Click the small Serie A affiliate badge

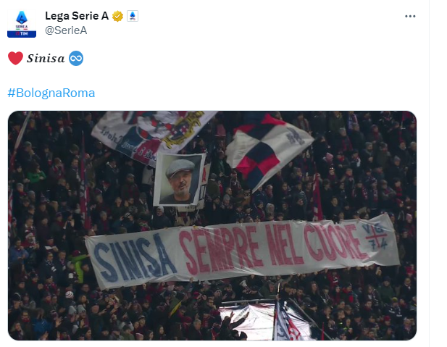[133, 16]
